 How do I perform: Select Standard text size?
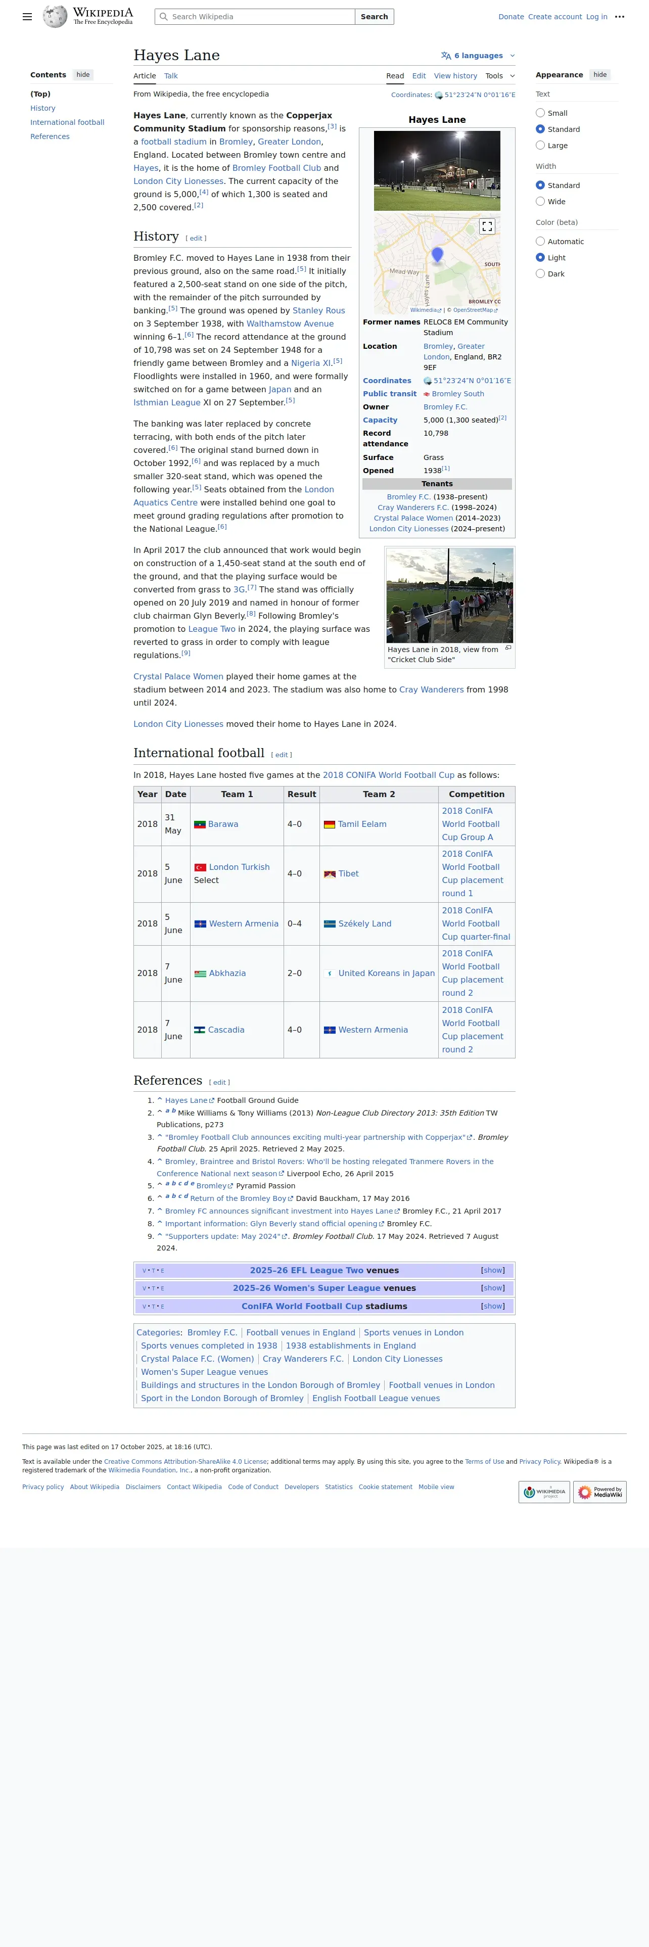coord(540,129)
